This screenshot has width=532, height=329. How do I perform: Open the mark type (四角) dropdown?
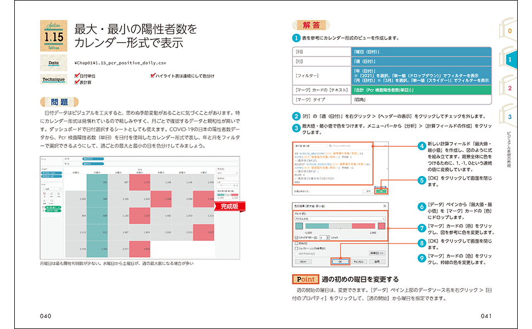pos(52,189)
